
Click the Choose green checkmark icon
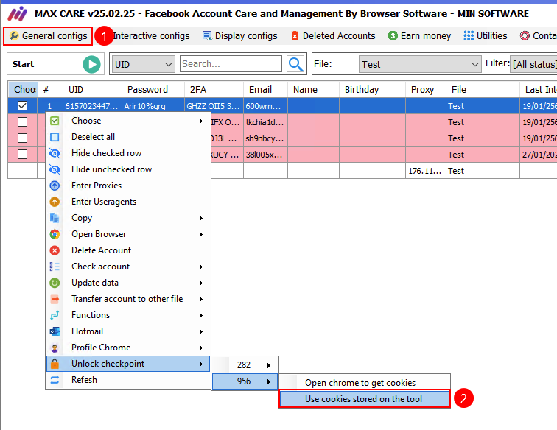coord(55,121)
